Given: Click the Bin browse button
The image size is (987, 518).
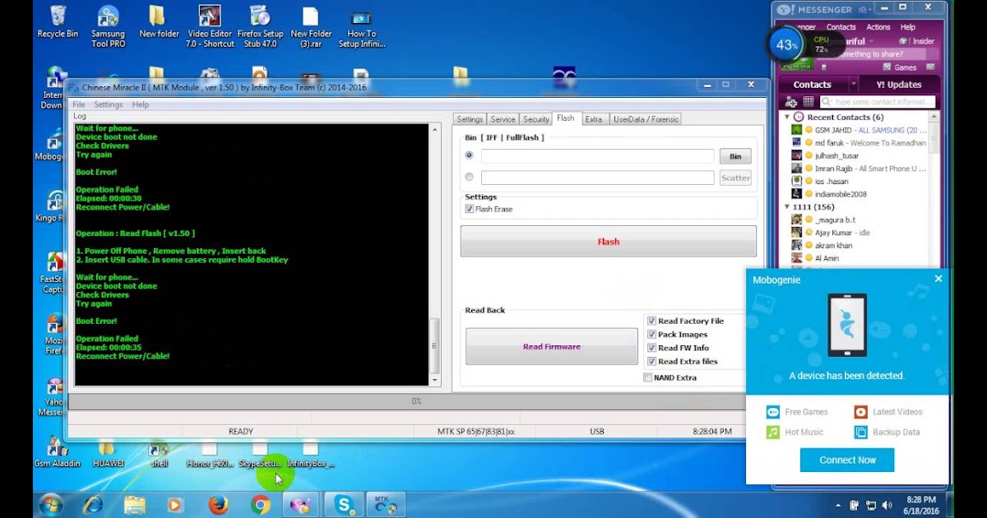Looking at the screenshot, I should tap(735, 156).
